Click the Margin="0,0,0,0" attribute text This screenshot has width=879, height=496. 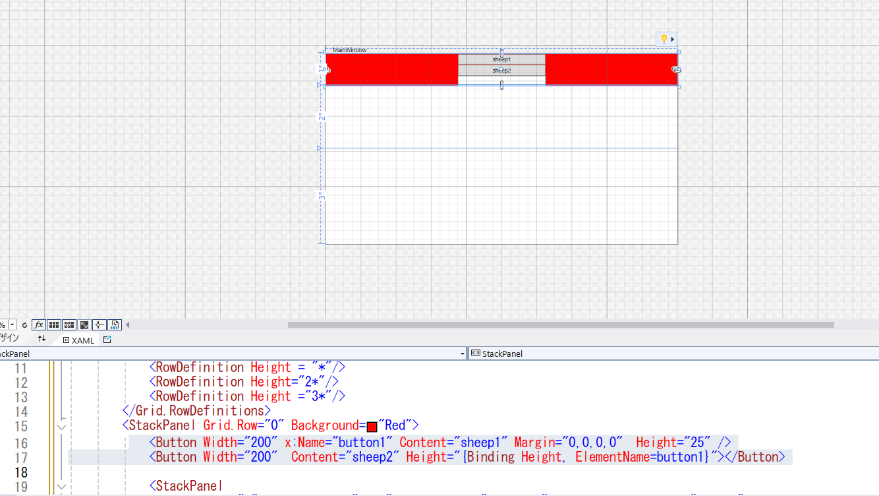[x=569, y=442]
